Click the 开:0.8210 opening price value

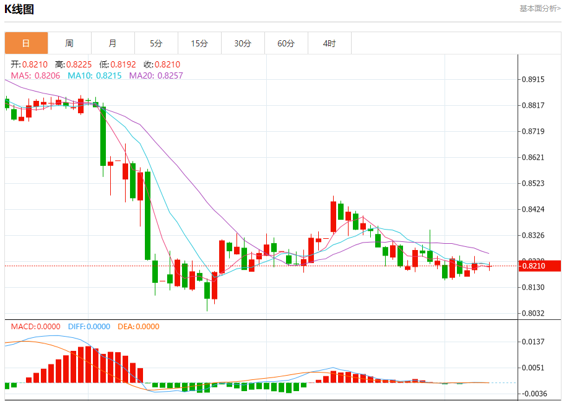[29, 64]
